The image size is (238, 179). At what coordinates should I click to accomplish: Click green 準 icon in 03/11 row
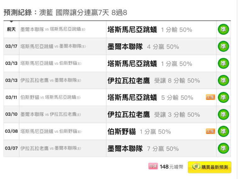pos(223,97)
